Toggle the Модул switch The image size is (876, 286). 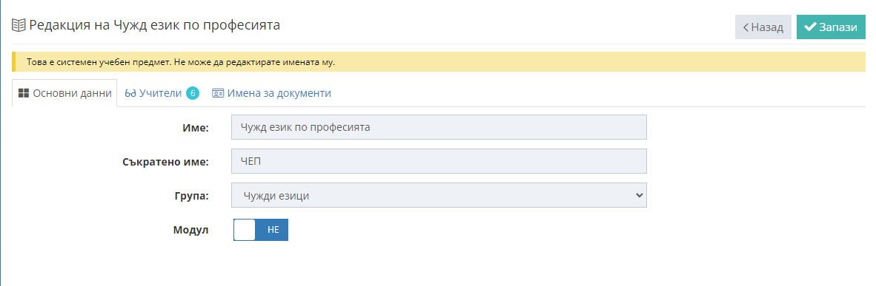click(260, 230)
